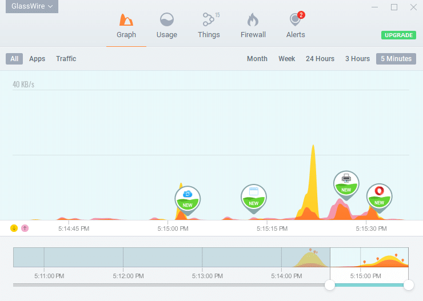Open the cloud sync NEW marker on the graph

(187, 200)
